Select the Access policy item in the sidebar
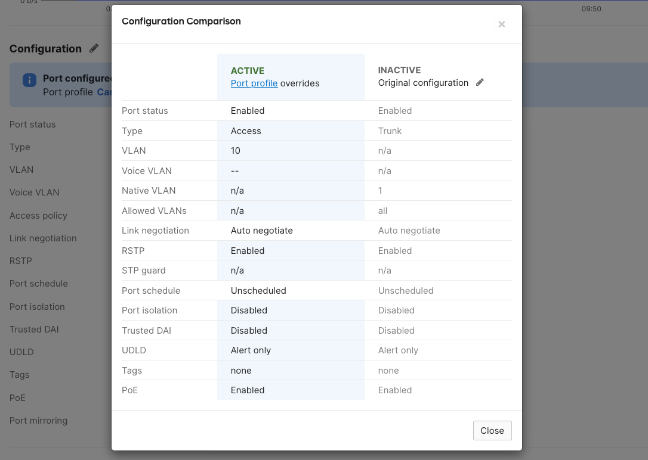The image size is (648, 460). 37,215
